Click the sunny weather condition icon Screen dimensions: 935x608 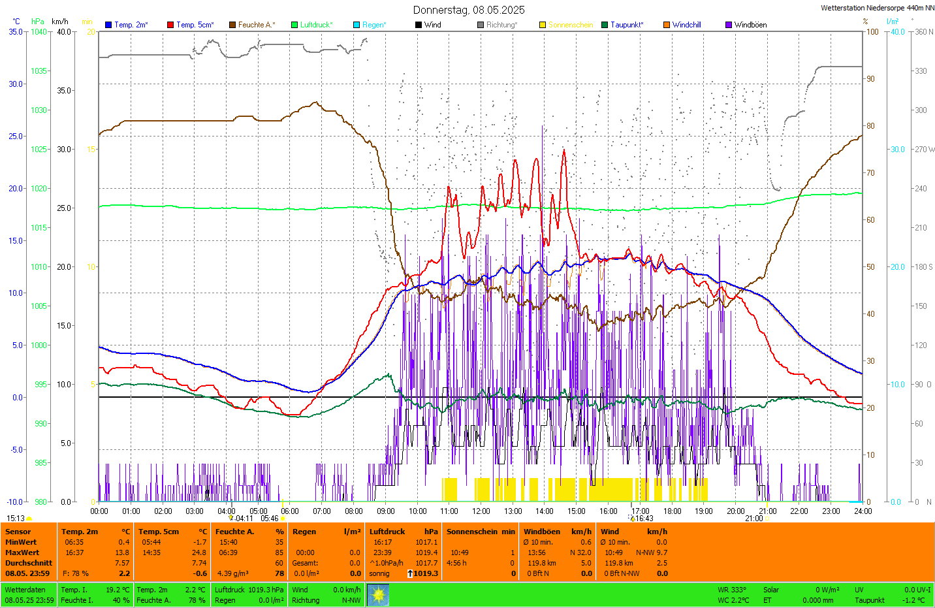(378, 595)
